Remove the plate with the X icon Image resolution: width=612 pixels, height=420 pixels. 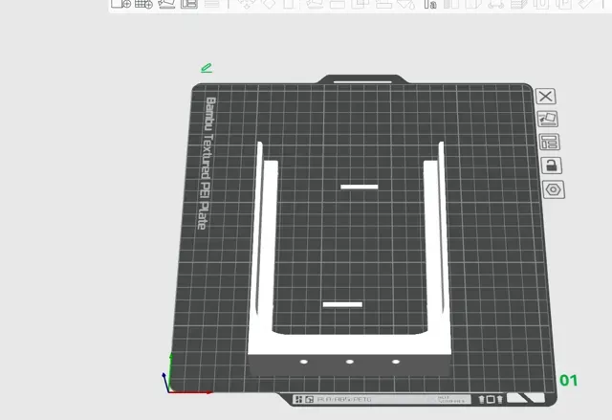tap(546, 96)
